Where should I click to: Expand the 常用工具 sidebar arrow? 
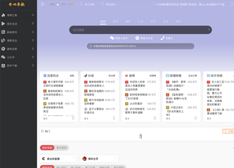click(33, 15)
